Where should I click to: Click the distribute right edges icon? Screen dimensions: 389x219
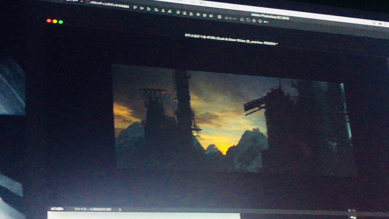[x=211, y=16]
